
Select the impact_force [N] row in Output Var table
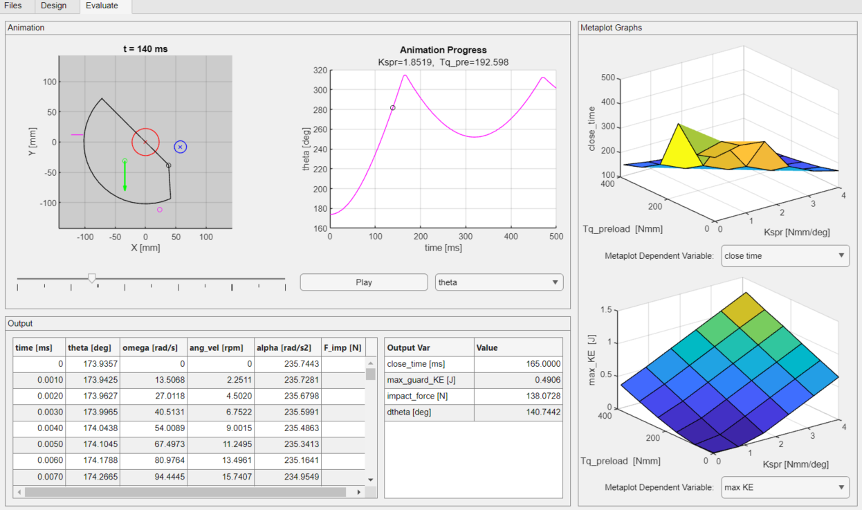click(x=429, y=396)
